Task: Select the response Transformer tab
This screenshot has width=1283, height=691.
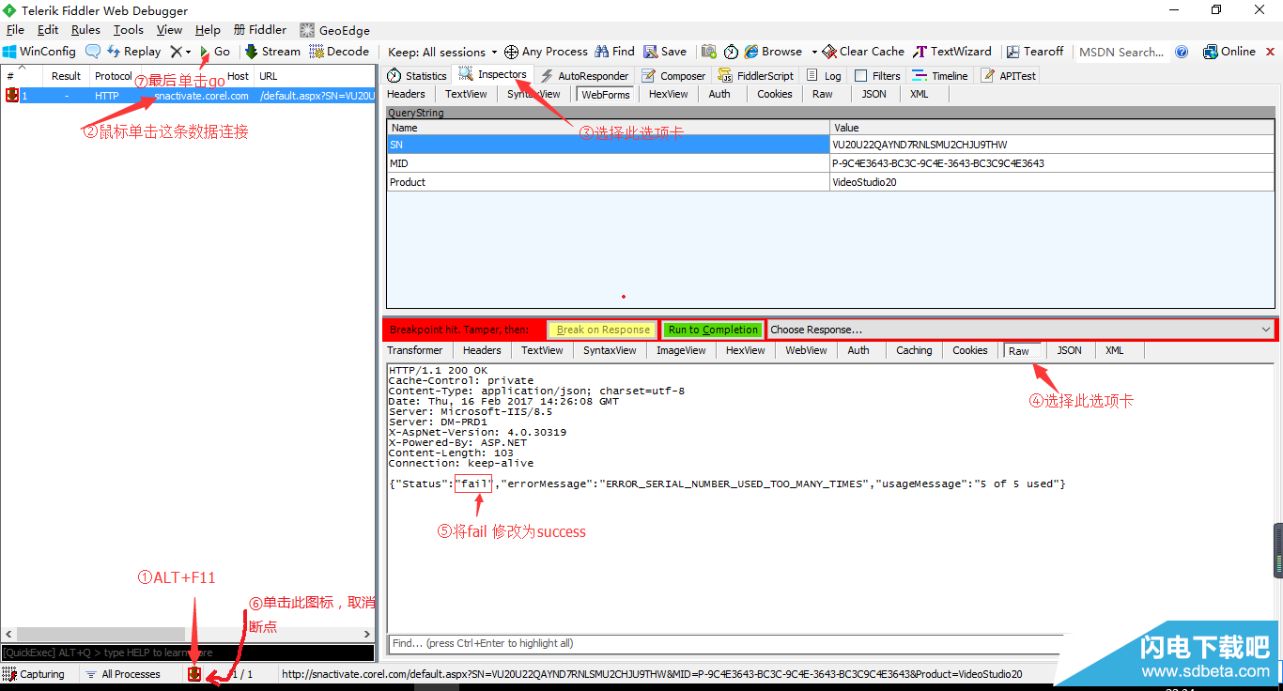Action: (x=414, y=350)
